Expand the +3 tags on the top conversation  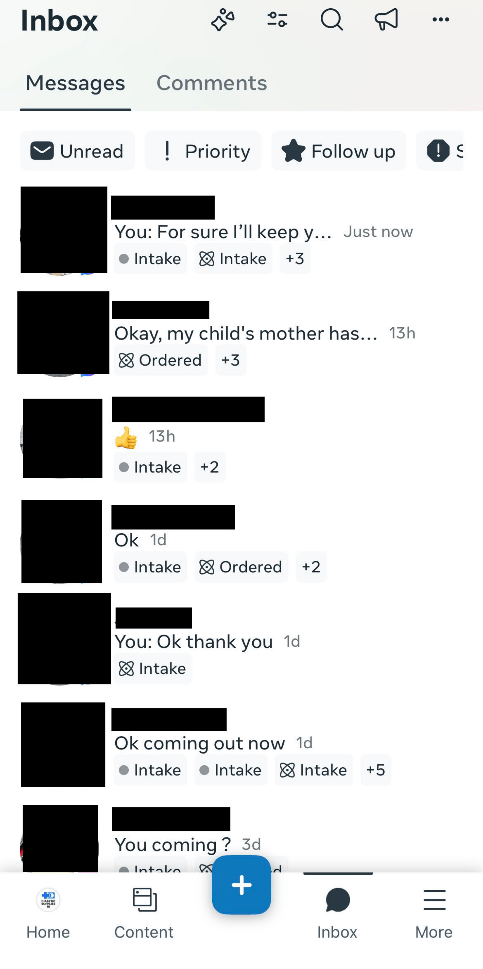[295, 258]
